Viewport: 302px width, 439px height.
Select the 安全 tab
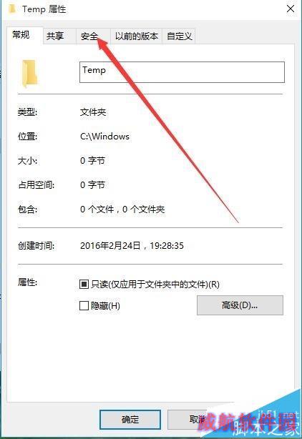coord(89,36)
